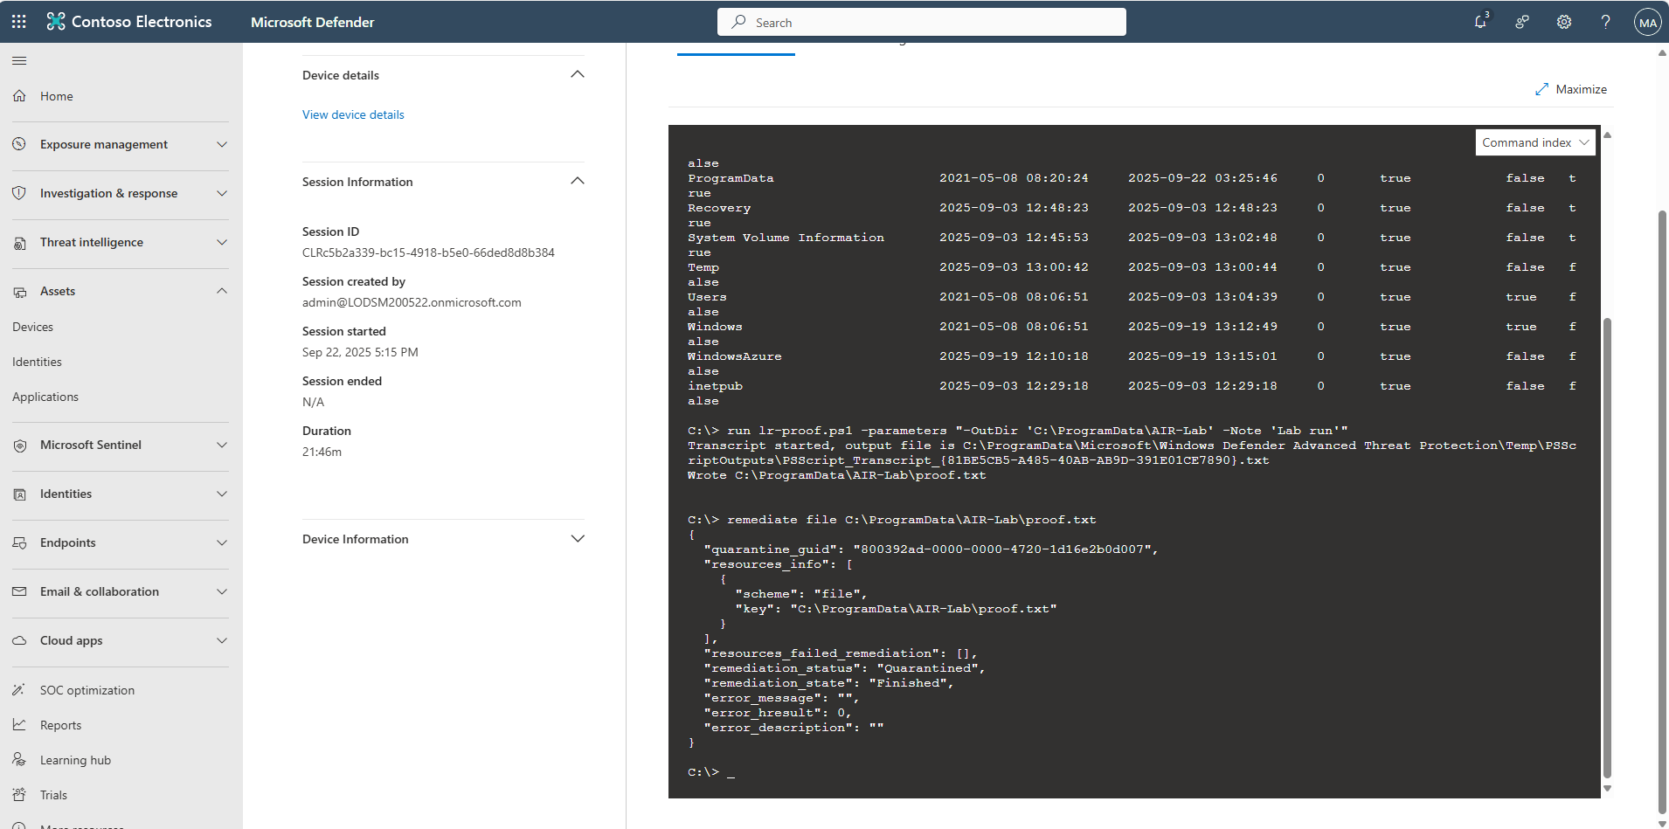Click the page vertical scrollbar thumb
The image size is (1669, 829).
[1663, 511]
